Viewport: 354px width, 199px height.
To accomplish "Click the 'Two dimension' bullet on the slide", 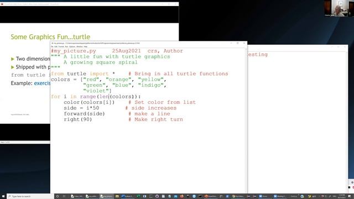I will pos(33,59).
